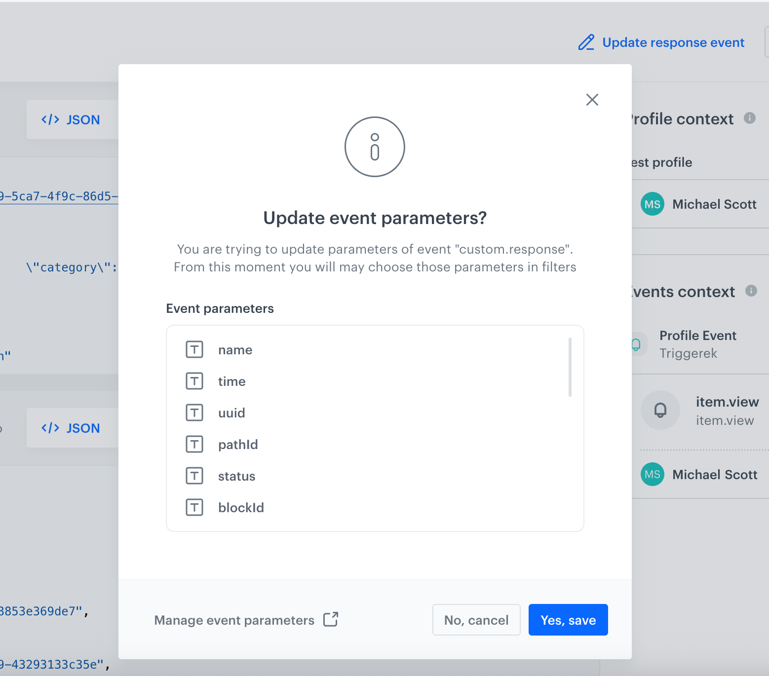Click the Events context info icon
Image resolution: width=769 pixels, height=676 pixels.
pos(751,291)
